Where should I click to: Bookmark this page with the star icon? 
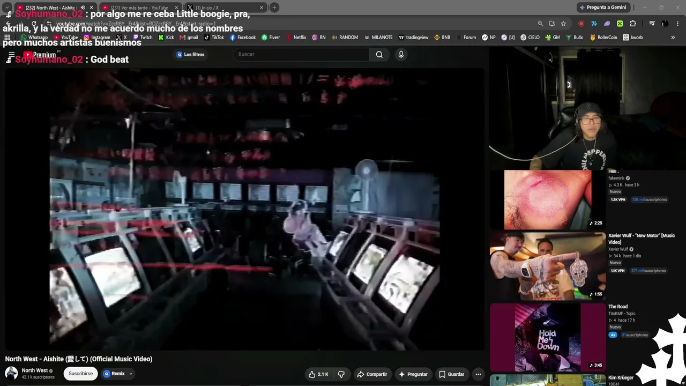coord(563,24)
